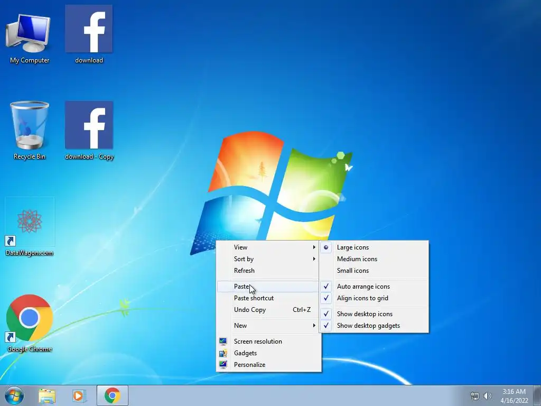Choose Paste shortcut in the menu
This screenshot has height=406, width=541.
point(268,298)
